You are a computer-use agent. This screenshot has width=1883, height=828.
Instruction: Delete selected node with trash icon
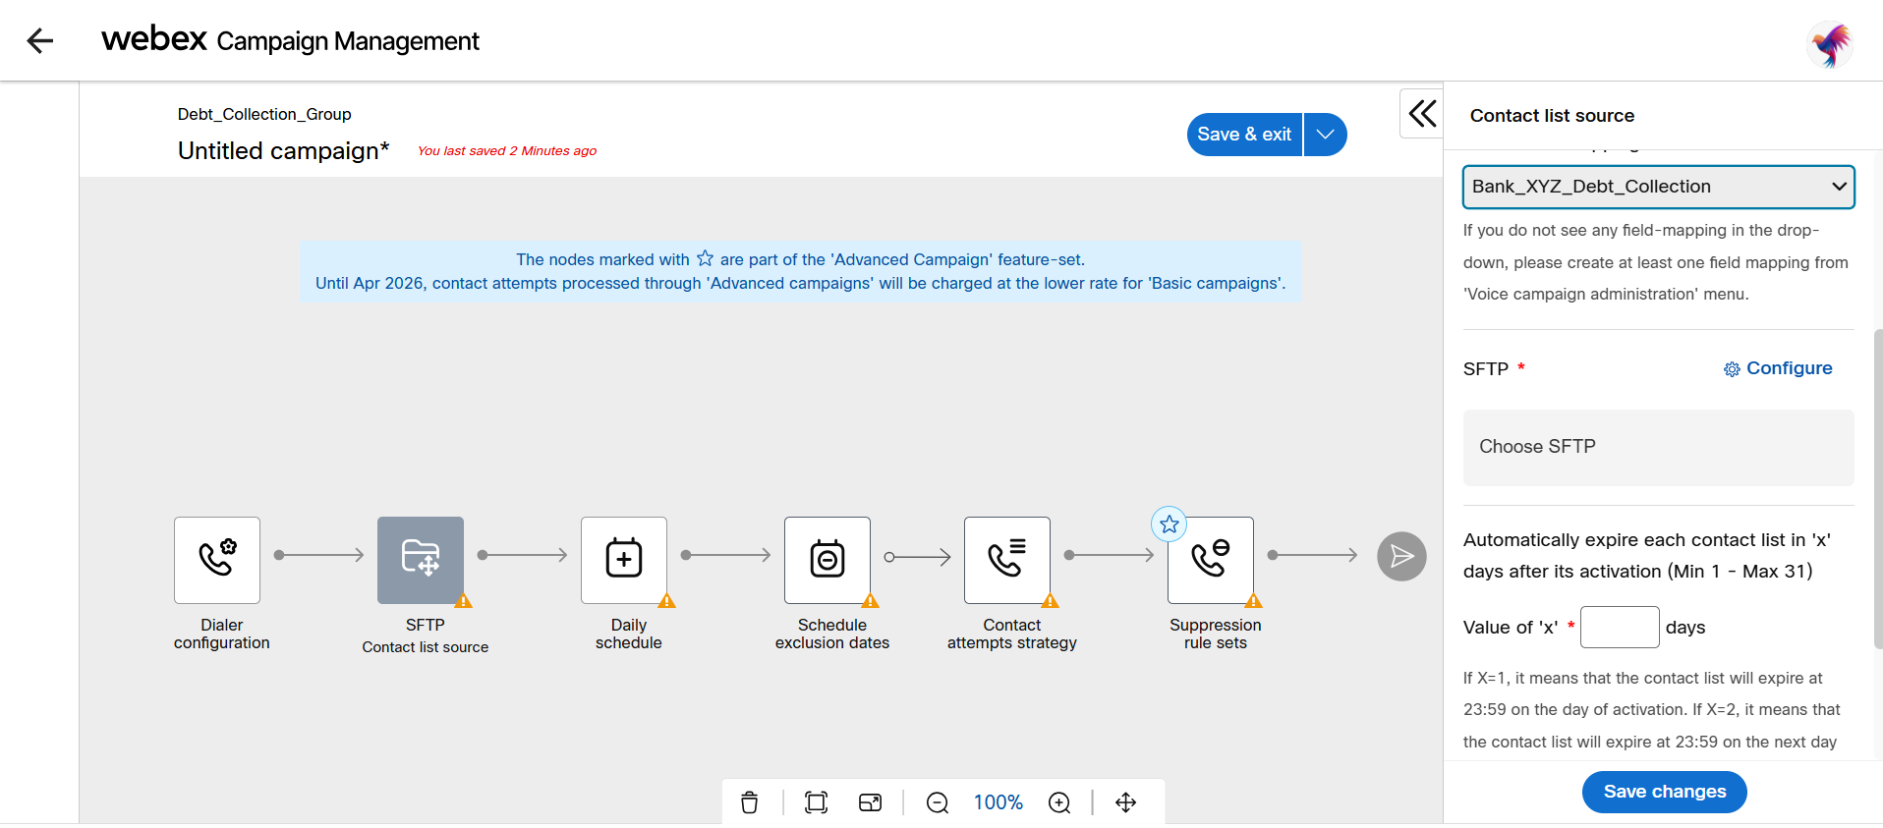pyautogui.click(x=750, y=802)
